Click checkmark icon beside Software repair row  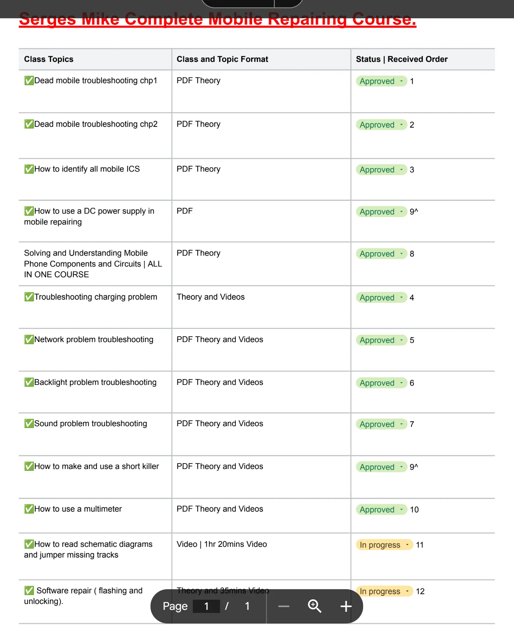coord(29,590)
